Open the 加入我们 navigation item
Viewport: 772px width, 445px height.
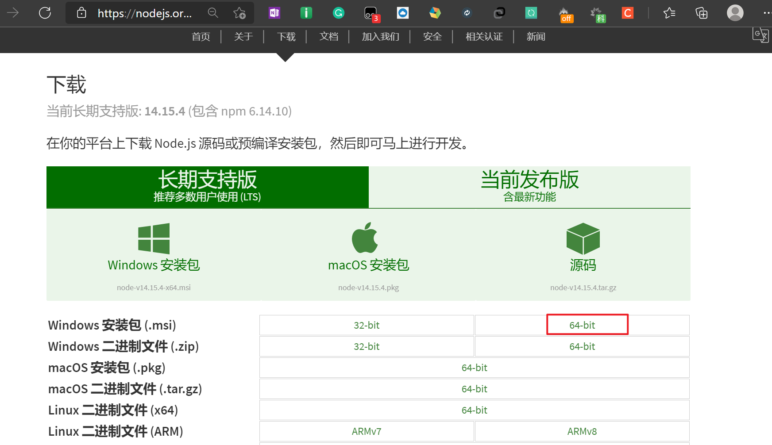coord(381,37)
